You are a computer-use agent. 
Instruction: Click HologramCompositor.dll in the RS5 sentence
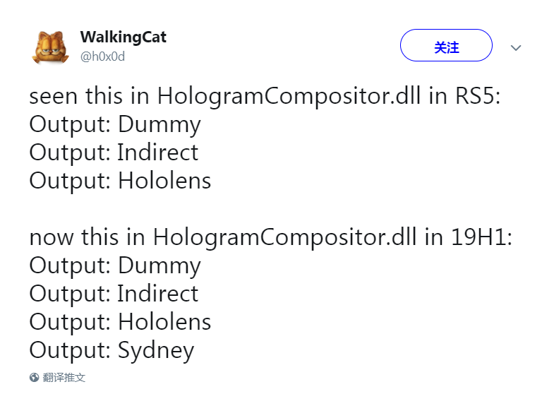tap(289, 97)
